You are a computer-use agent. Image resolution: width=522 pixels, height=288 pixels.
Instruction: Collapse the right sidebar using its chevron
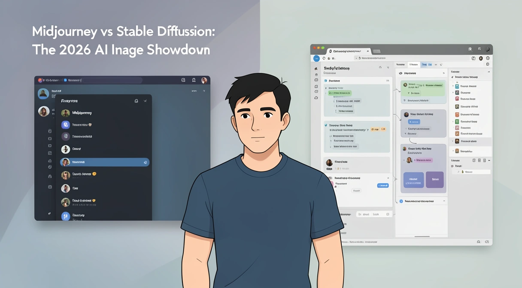coord(489,72)
